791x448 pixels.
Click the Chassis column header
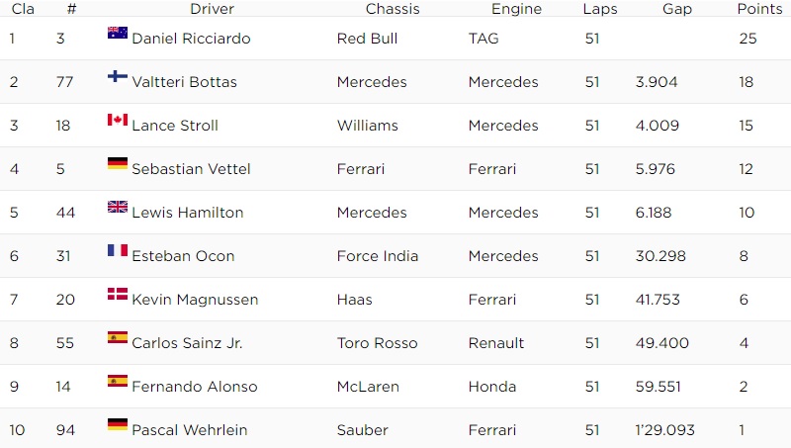coord(393,9)
